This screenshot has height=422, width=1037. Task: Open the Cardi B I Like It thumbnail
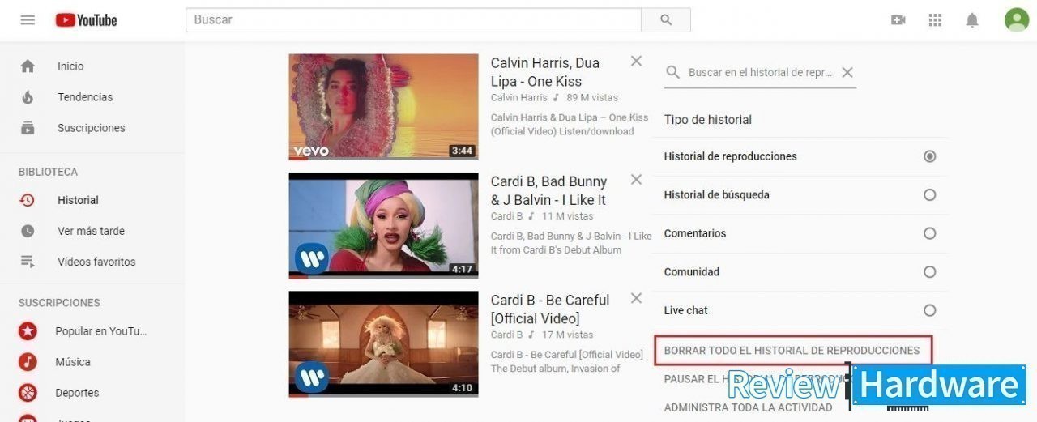coord(383,225)
